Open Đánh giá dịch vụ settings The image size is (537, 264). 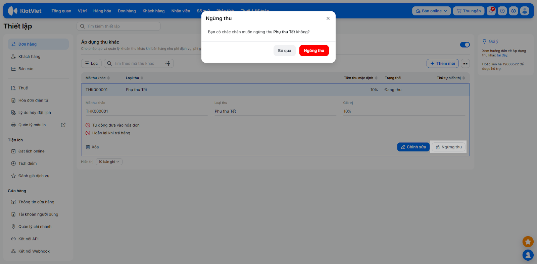click(38, 176)
